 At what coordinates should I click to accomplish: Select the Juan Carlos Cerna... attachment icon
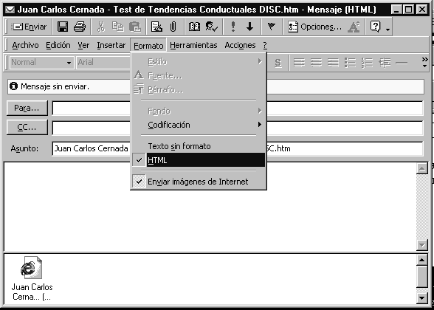(x=32, y=279)
